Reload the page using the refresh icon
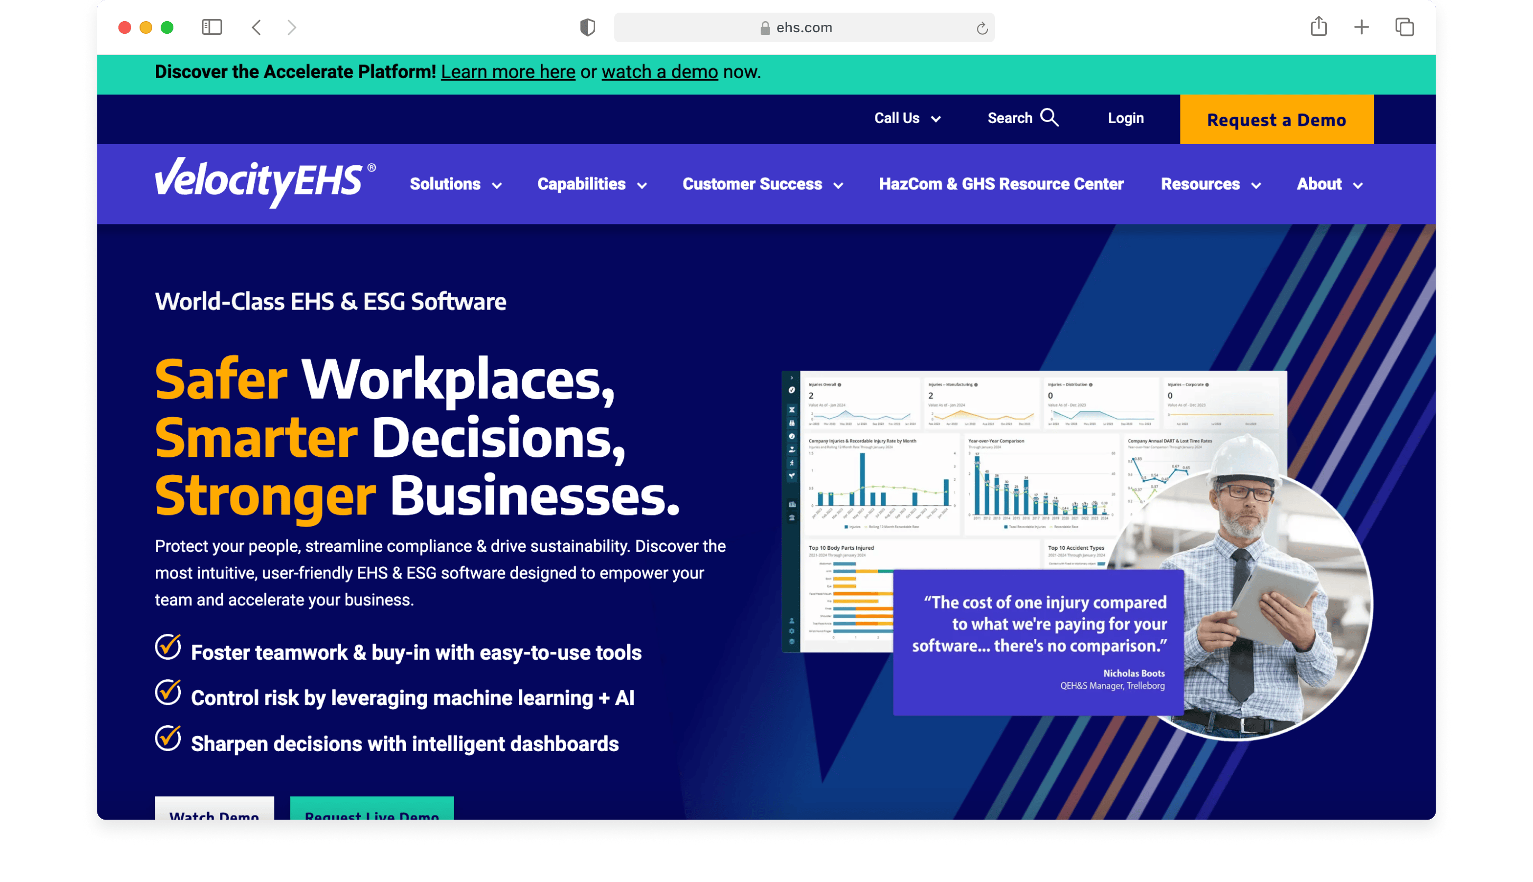The width and height of the screenshot is (1533, 882). [982, 28]
